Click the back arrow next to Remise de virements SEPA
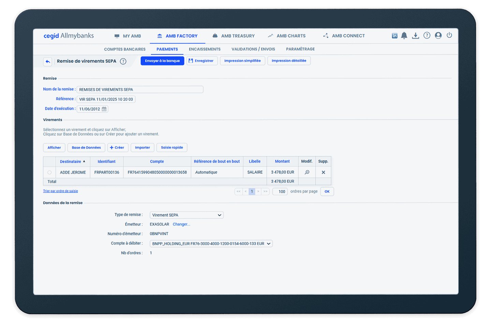This screenshot has width=491, height=324. (47, 61)
